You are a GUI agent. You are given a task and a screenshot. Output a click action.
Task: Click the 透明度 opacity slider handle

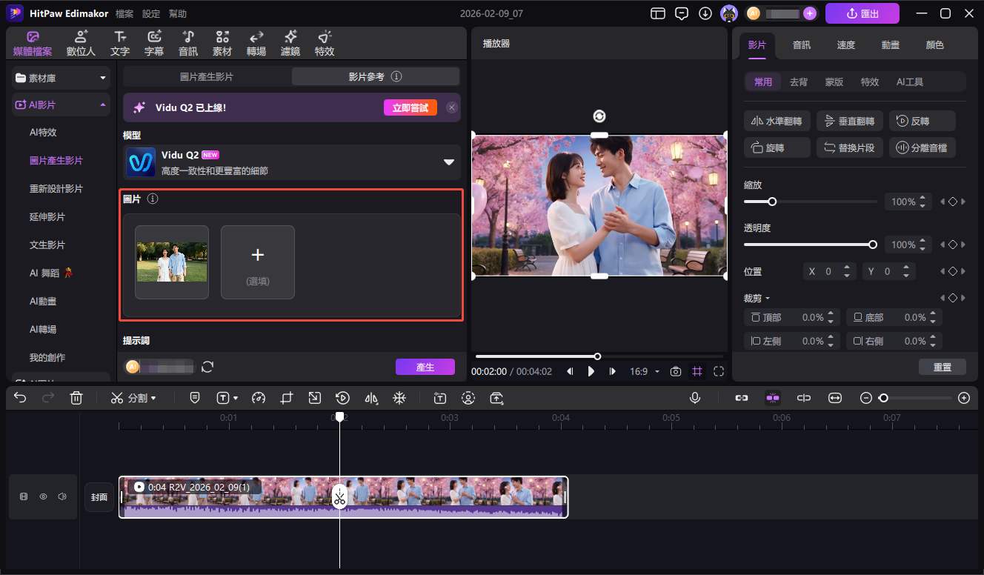[x=873, y=245]
